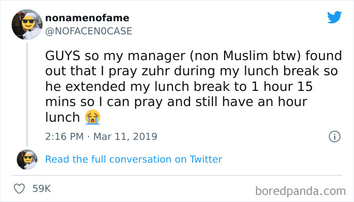Image resolution: width=354 pixels, height=202 pixels.
Task: Open the tweet info icon
Action: click(334, 136)
